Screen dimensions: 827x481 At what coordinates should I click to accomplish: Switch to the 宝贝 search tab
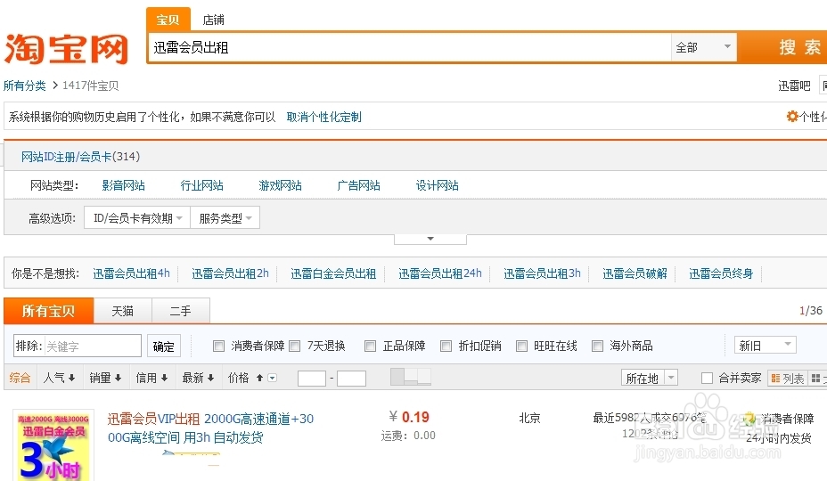click(168, 20)
